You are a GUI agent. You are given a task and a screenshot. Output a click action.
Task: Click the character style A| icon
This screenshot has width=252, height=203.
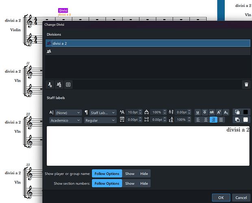coord(51,112)
